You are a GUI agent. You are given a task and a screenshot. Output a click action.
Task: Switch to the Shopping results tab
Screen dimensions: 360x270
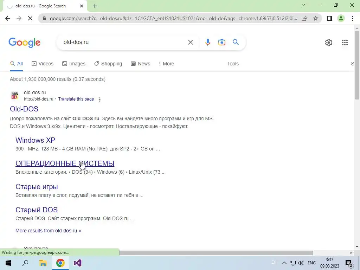[108, 64]
